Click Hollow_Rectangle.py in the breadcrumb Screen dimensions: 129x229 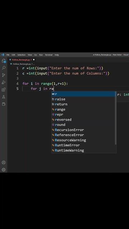(x=22, y=64)
